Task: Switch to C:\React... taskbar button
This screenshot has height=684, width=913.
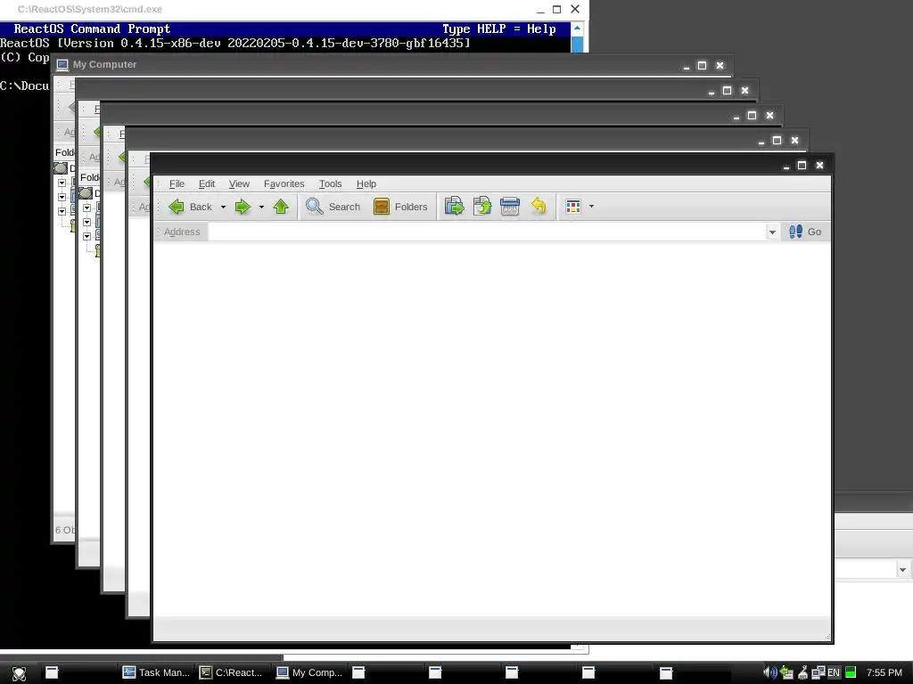Action: click(232, 672)
